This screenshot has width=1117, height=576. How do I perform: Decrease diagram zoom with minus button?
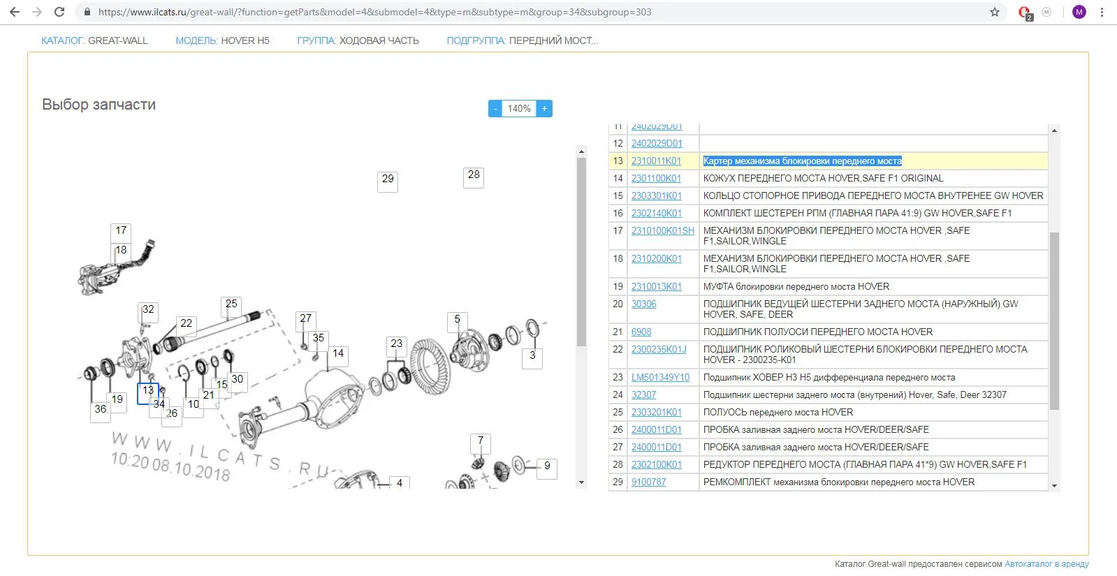tap(495, 108)
